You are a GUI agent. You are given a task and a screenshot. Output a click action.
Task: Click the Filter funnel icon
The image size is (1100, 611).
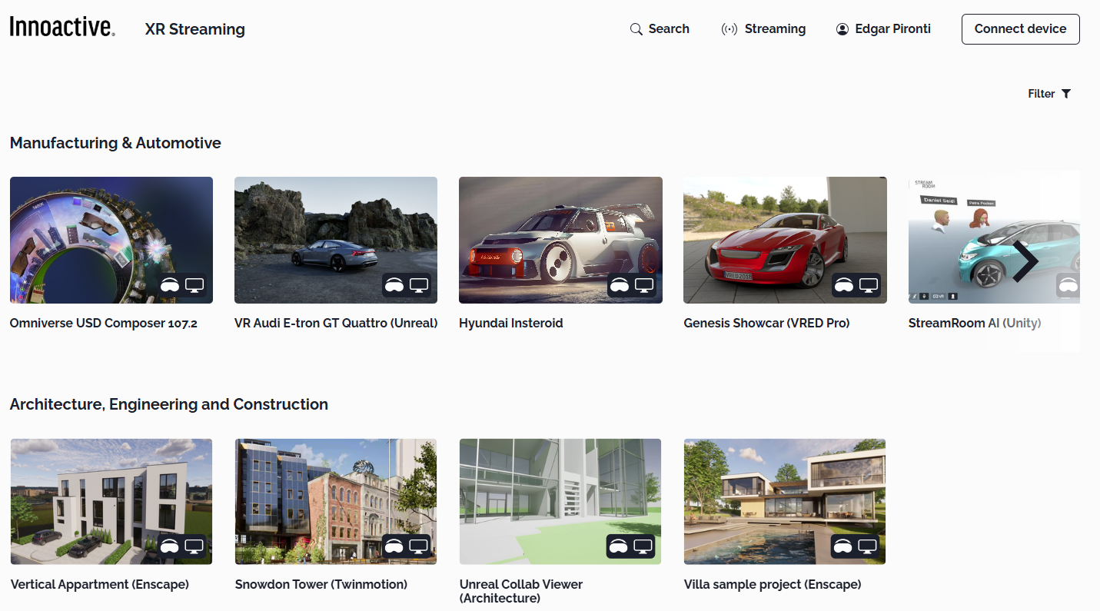pos(1066,94)
